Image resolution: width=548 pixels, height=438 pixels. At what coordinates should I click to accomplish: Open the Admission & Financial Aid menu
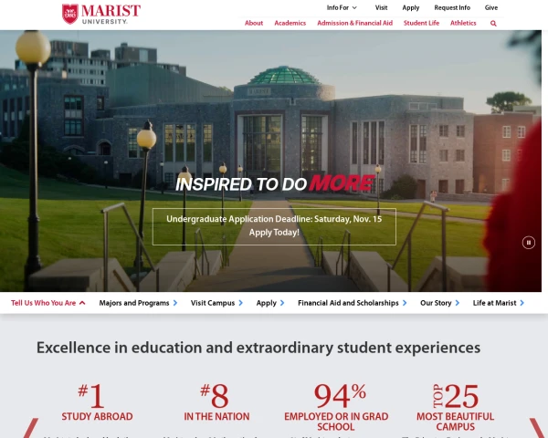pos(354,23)
